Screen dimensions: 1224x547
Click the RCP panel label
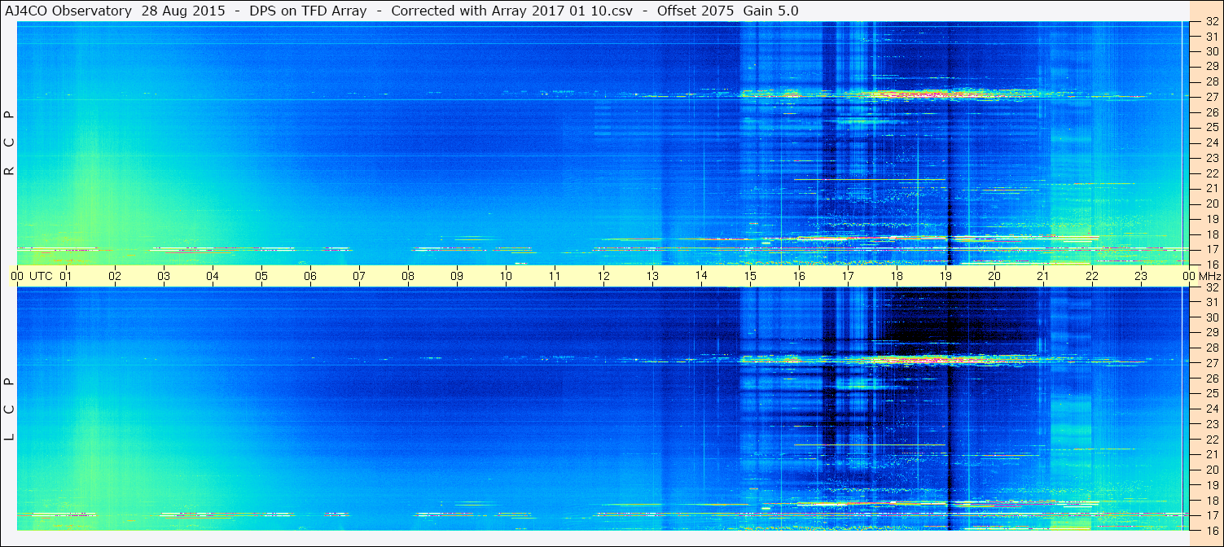tap(10, 143)
